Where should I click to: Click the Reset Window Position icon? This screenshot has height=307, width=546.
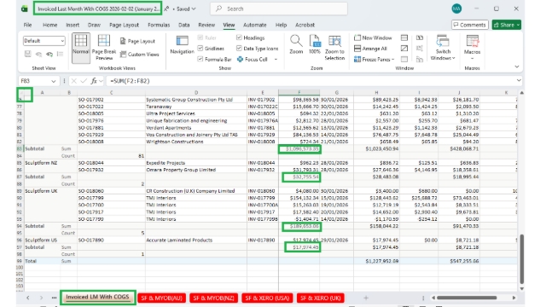(x=420, y=59)
